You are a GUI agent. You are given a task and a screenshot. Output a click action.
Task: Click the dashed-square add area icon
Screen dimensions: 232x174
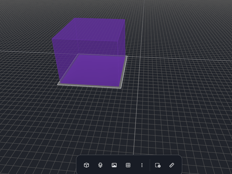click(158, 165)
